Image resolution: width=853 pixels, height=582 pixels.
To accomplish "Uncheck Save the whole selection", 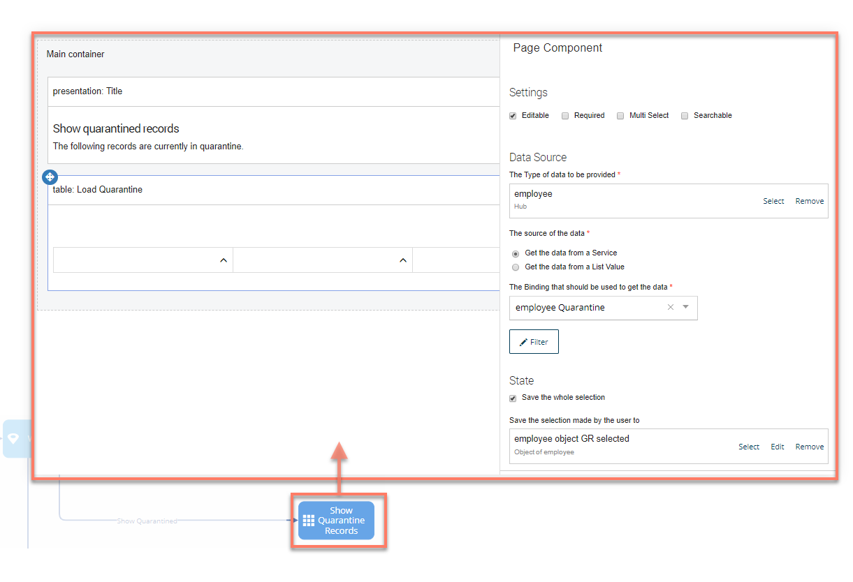I will pos(513,398).
